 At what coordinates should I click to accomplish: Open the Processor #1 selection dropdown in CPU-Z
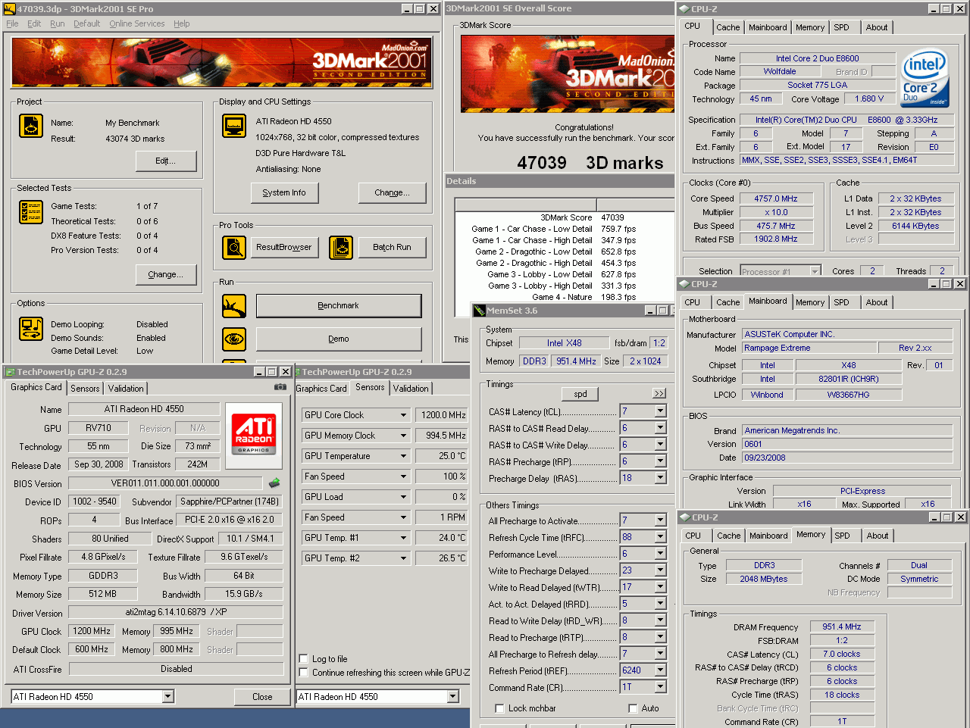point(815,271)
